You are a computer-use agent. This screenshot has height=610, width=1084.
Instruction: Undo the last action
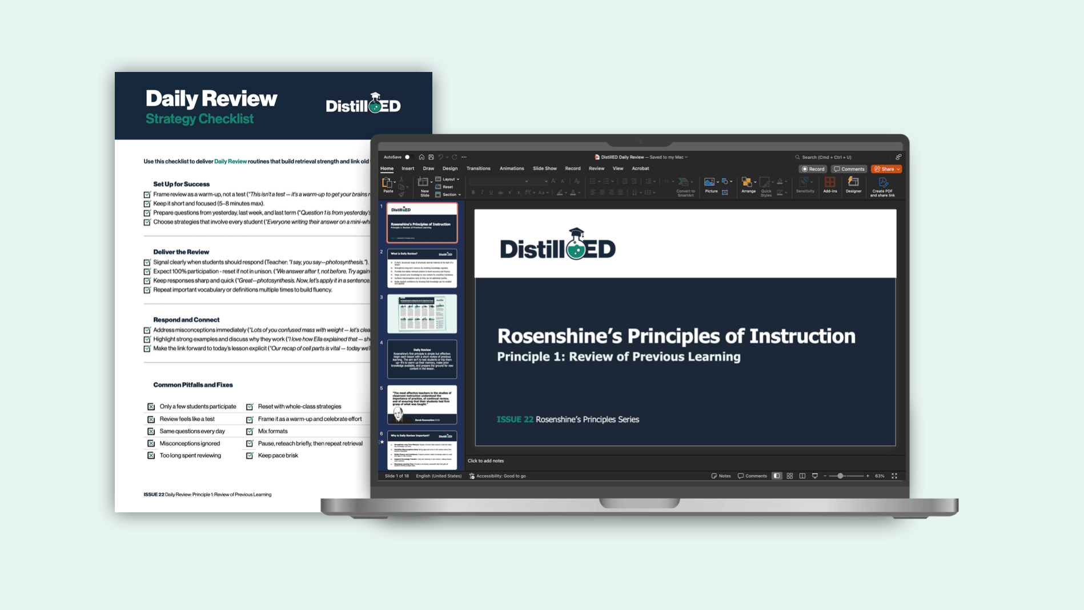pyautogui.click(x=440, y=157)
